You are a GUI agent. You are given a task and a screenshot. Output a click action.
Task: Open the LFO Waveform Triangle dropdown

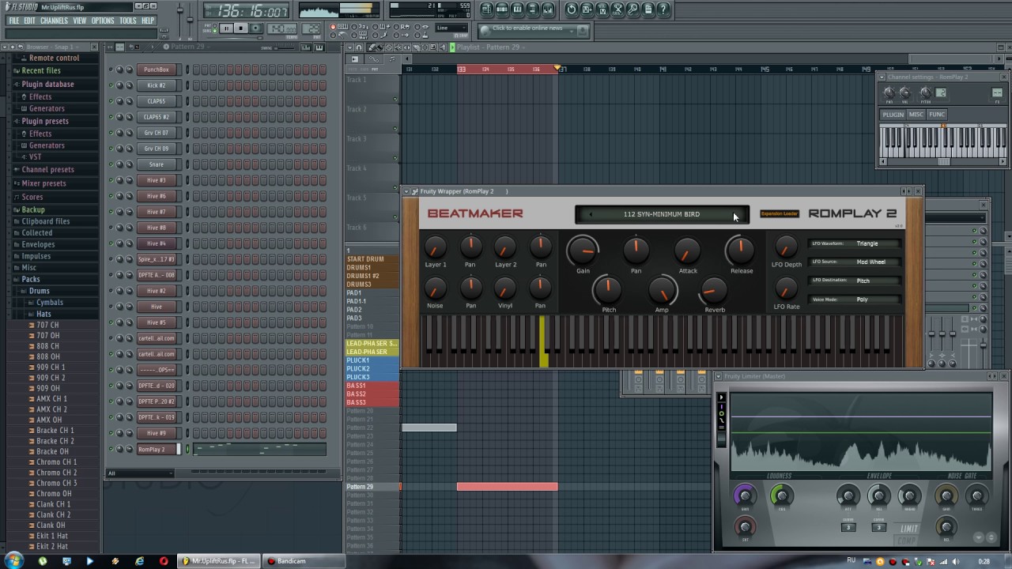click(854, 243)
